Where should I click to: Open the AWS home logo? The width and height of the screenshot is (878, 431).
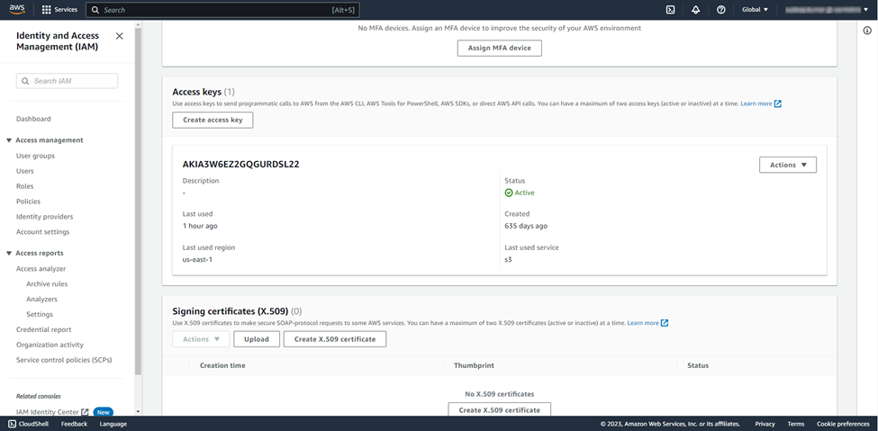click(17, 10)
